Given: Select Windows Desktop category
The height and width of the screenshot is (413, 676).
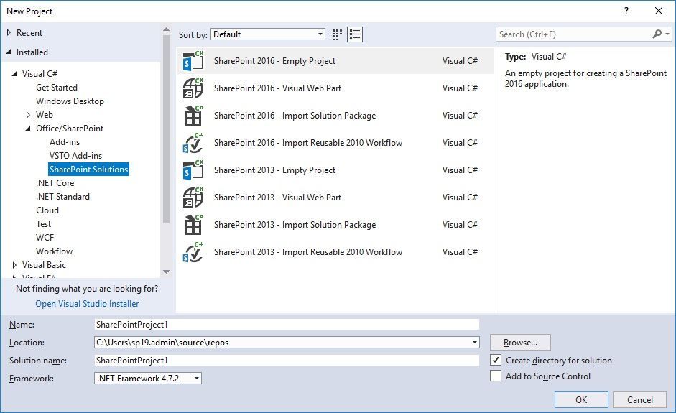Looking at the screenshot, I should [70, 101].
